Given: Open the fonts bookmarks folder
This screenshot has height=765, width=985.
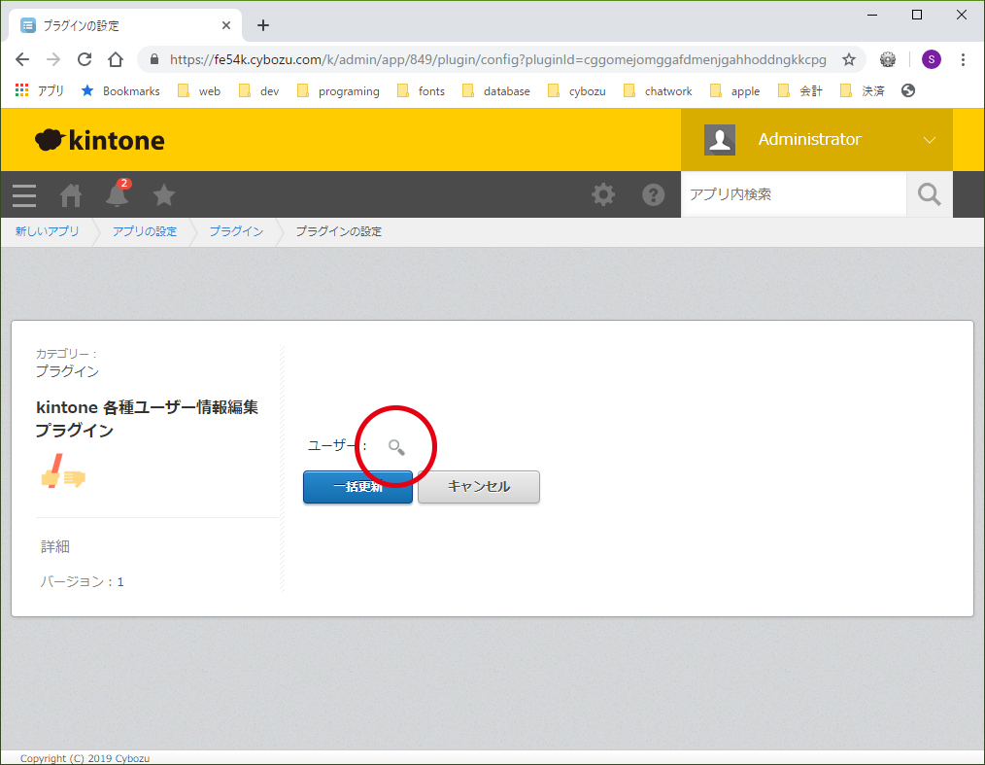Looking at the screenshot, I should [422, 91].
